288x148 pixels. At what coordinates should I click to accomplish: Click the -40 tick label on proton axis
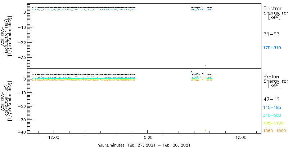[x=22, y=132]
